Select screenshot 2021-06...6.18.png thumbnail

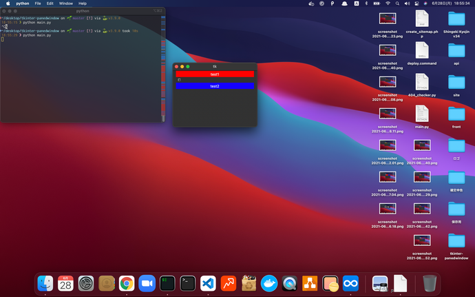tap(388, 208)
